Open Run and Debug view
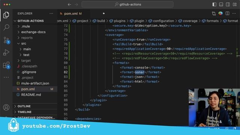The image size is (240, 135). tap(6, 52)
